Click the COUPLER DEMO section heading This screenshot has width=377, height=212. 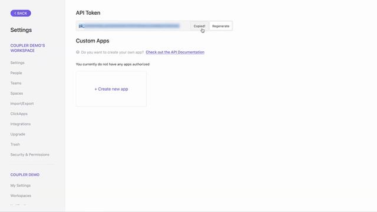25,175
